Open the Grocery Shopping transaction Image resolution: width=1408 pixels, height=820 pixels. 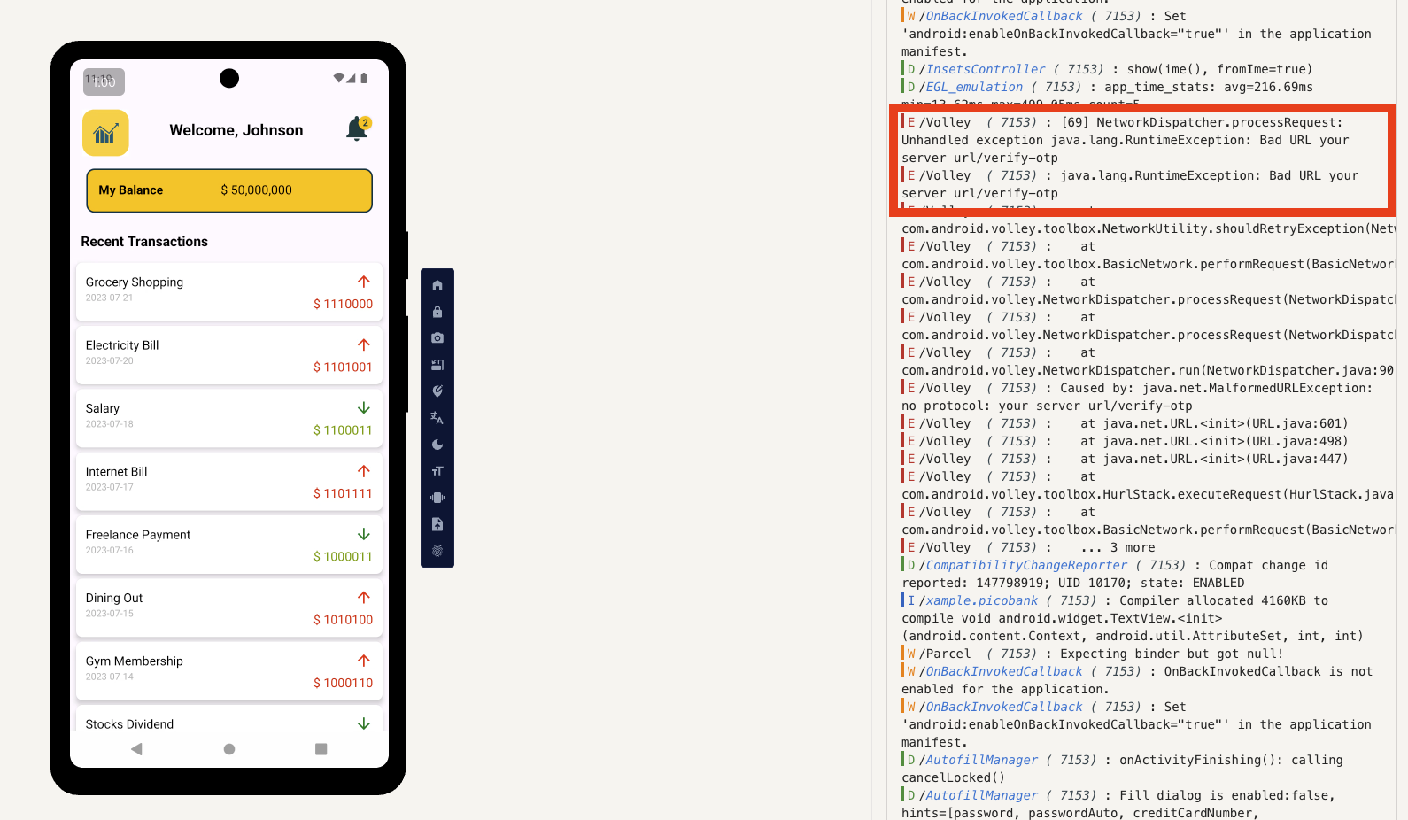click(229, 292)
